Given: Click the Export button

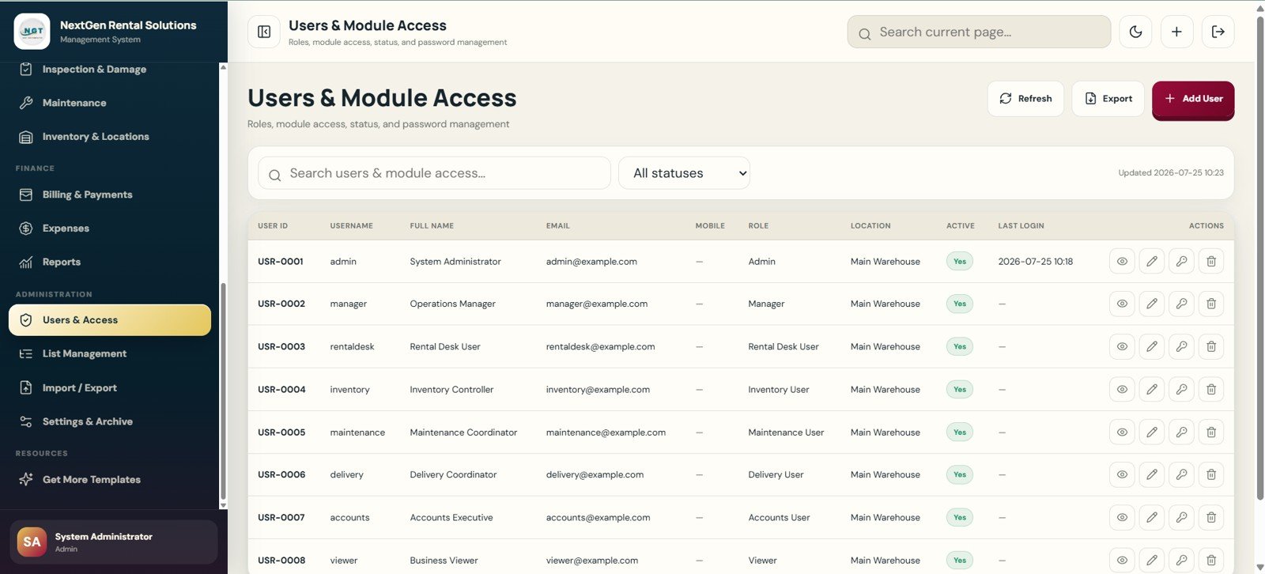Looking at the screenshot, I should 1108,99.
